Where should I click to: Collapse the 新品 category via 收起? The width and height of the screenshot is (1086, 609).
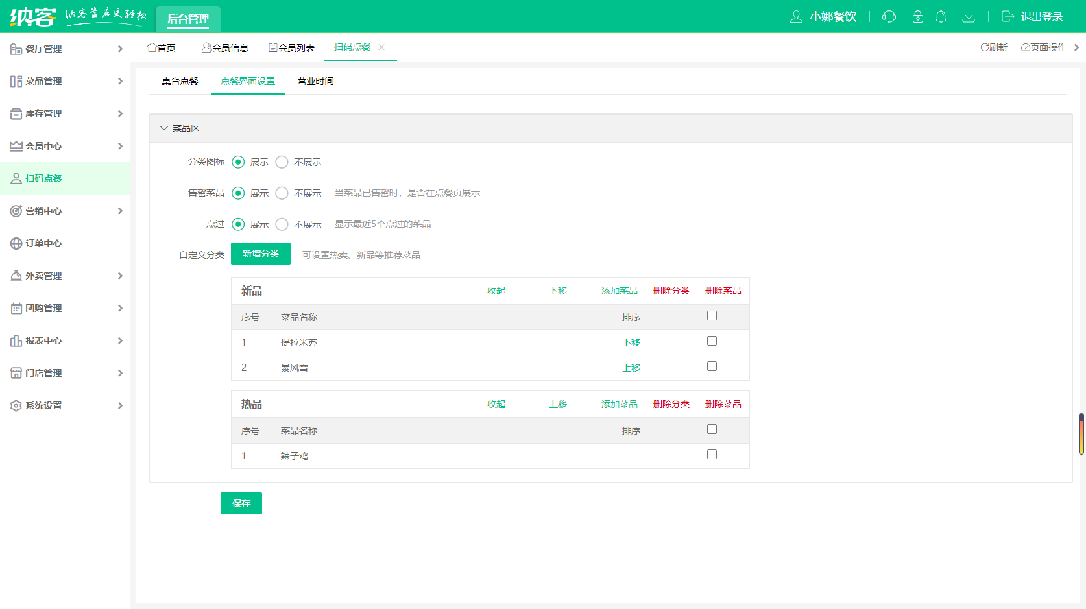pos(496,290)
